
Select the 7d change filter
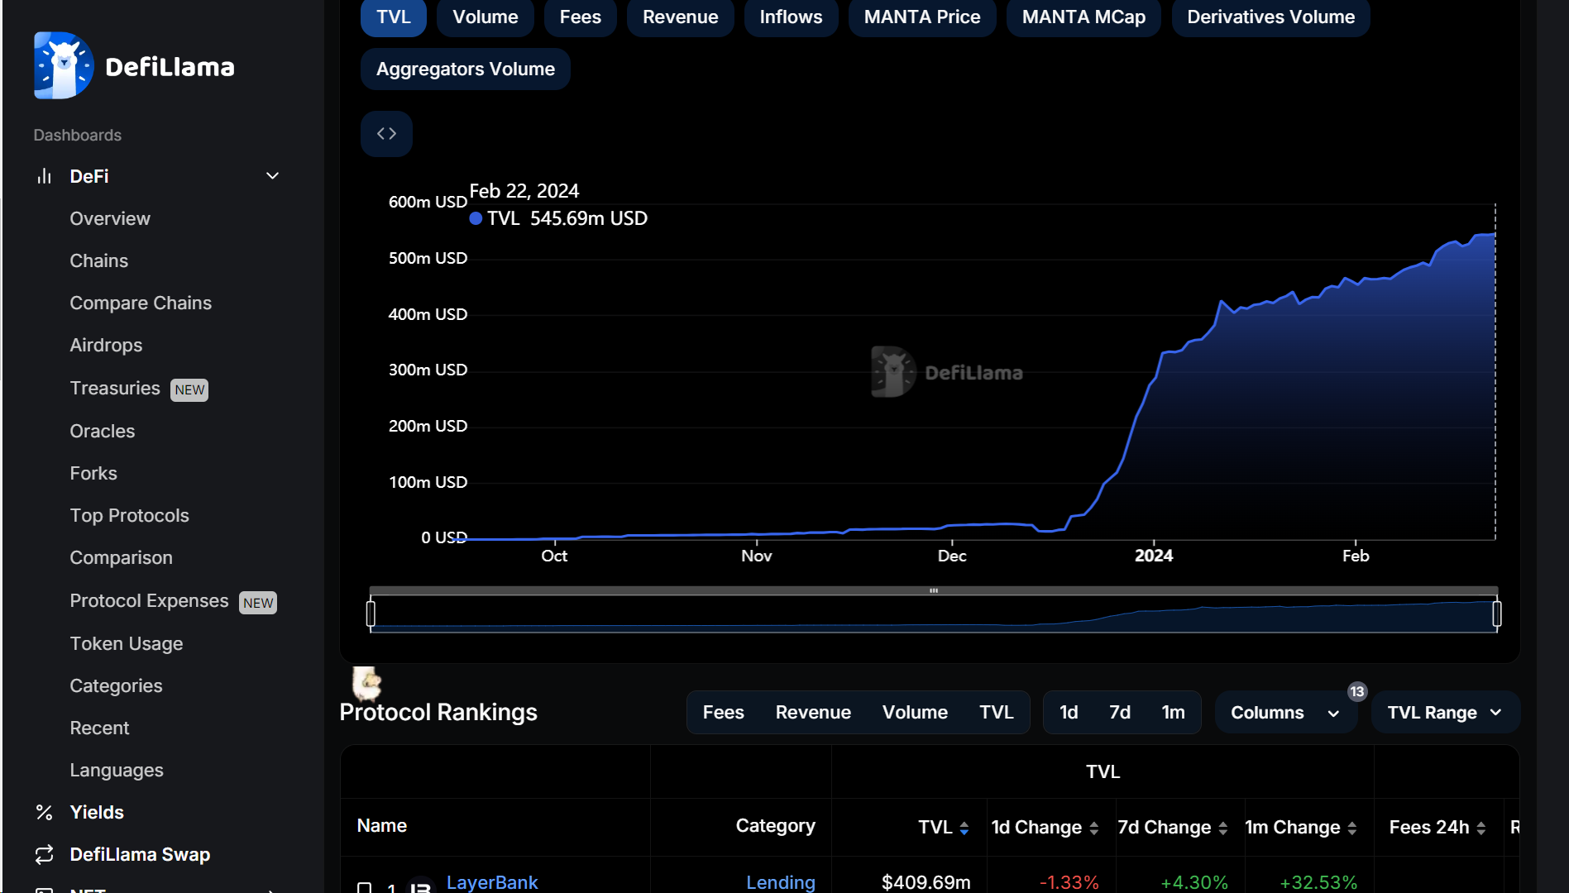[x=1120, y=713]
